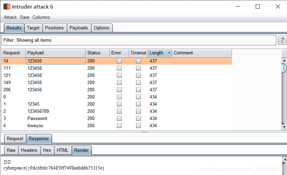Screen dimensions: 287x175
Task: Select the request 206 row
Action: [x=117, y=89]
